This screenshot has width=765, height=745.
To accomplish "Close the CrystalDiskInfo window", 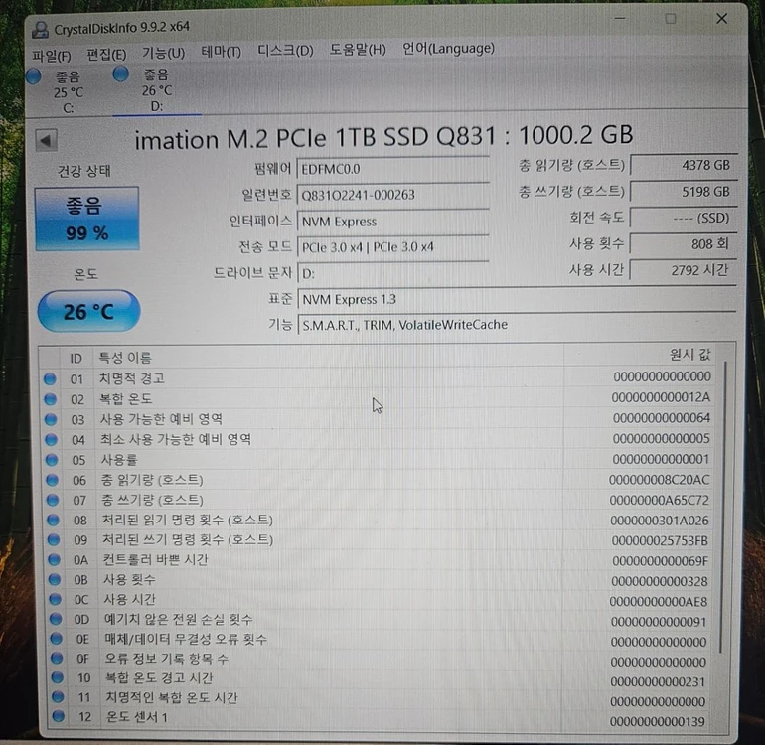I will [x=722, y=19].
